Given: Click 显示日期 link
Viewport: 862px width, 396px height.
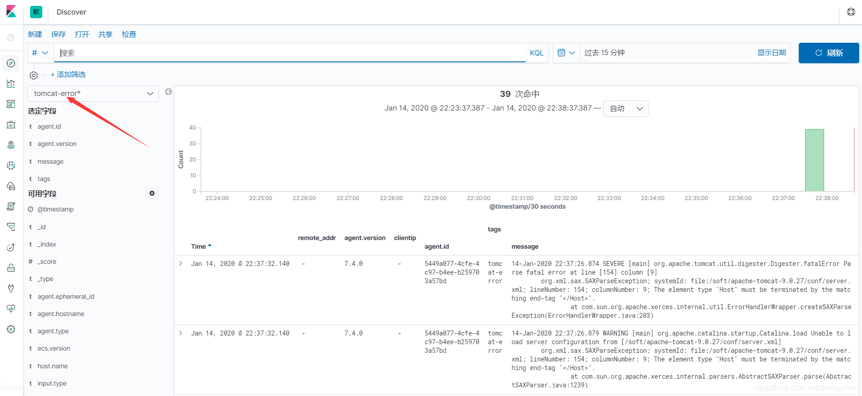Looking at the screenshot, I should point(771,53).
